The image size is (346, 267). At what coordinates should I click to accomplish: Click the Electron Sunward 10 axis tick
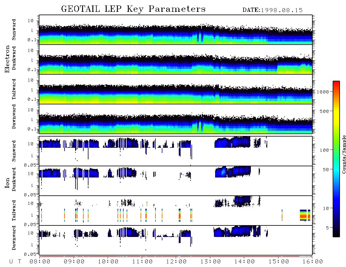click(x=31, y=21)
